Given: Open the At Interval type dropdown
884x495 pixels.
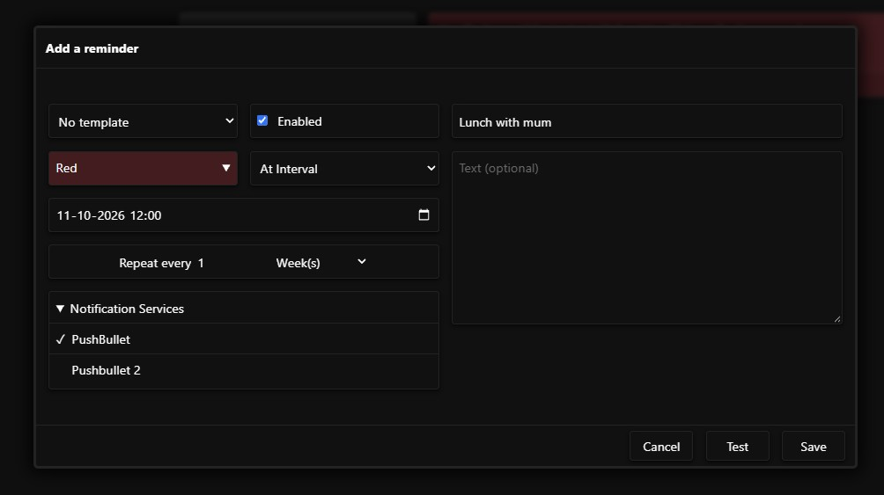Looking at the screenshot, I should pyautogui.click(x=344, y=168).
